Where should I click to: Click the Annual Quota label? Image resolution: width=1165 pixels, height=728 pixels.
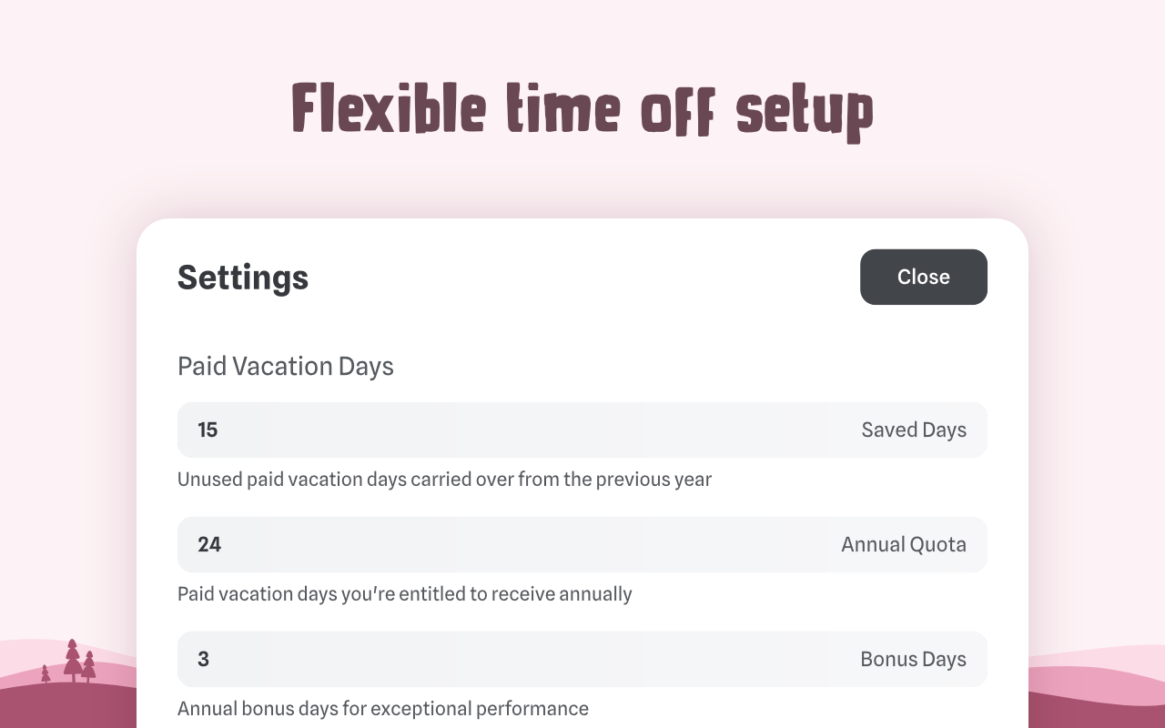tap(904, 544)
